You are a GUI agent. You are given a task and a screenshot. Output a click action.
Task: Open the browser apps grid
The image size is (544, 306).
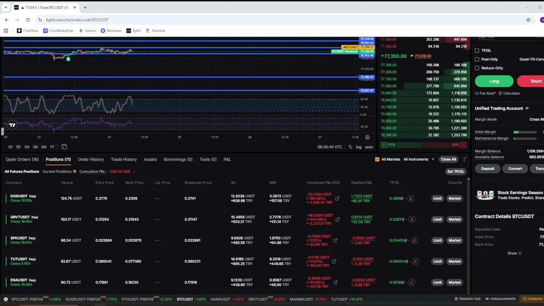click(x=6, y=31)
